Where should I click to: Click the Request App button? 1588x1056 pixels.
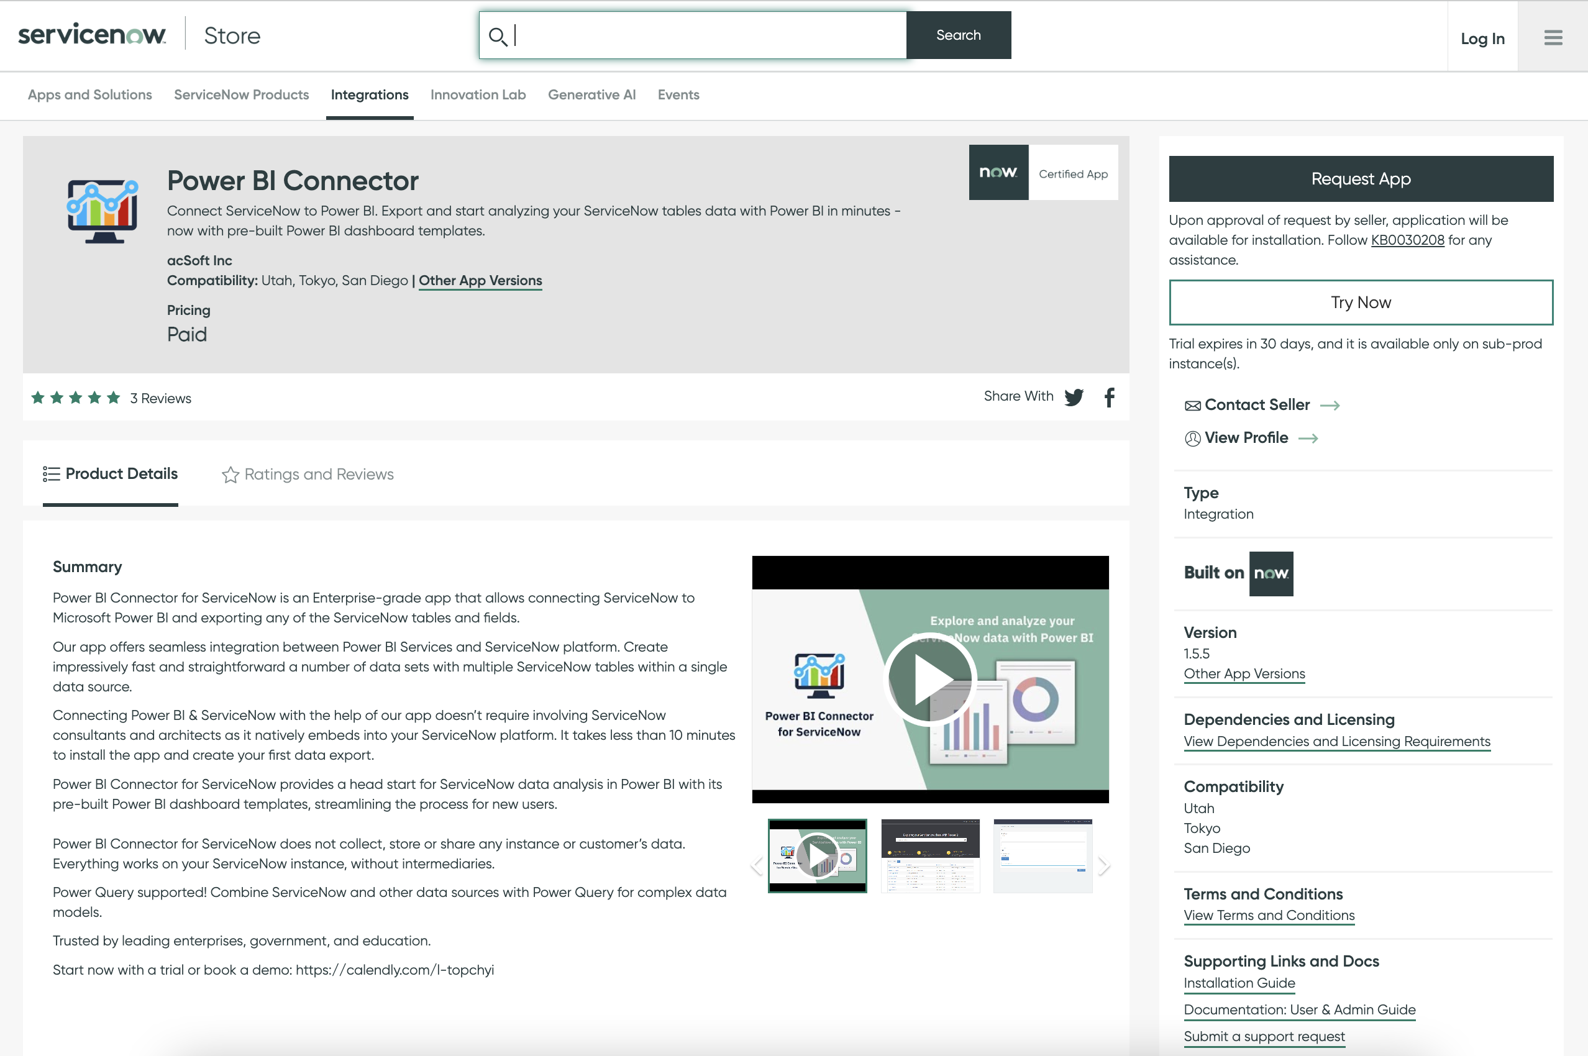1361,178
